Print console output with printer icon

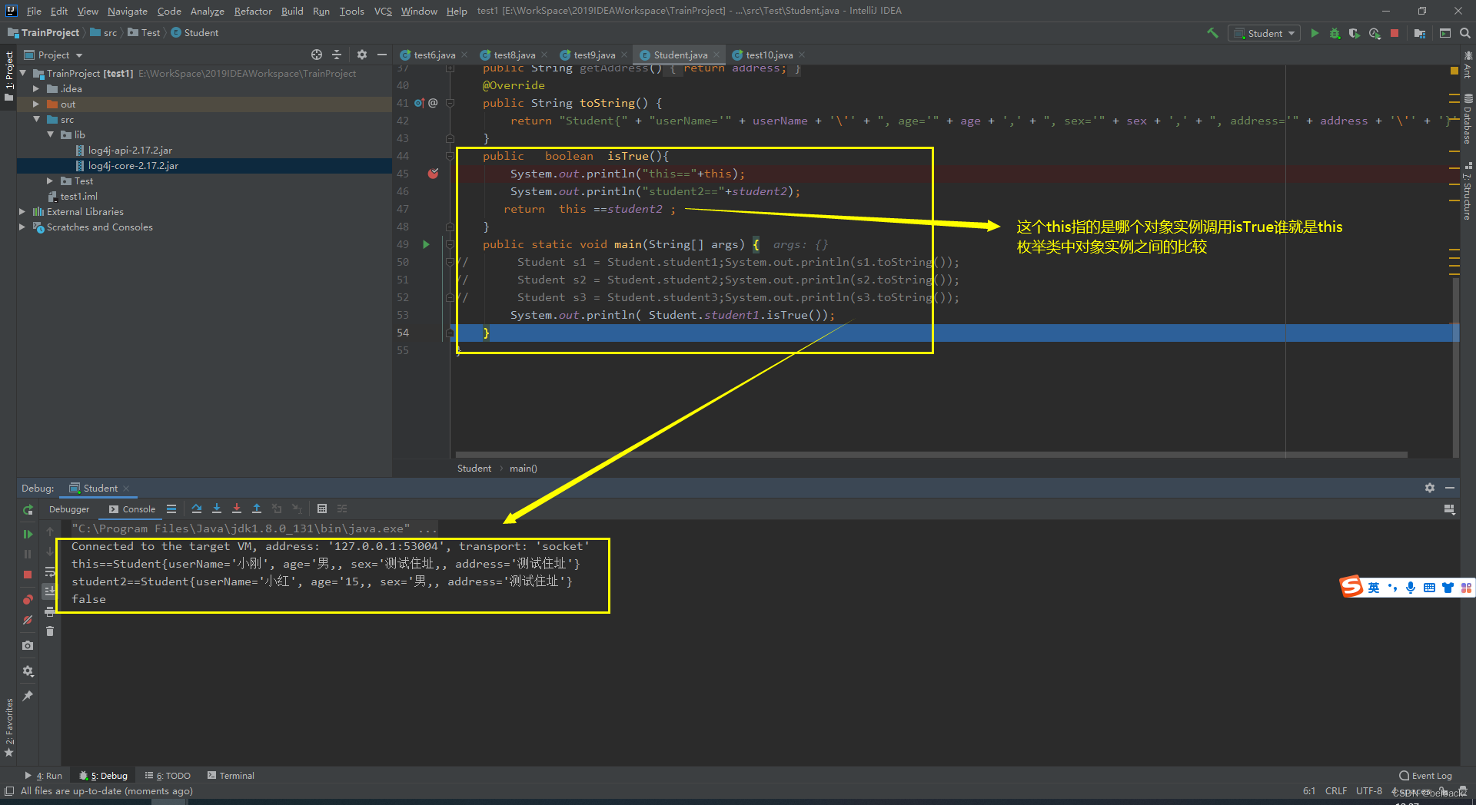[x=50, y=611]
